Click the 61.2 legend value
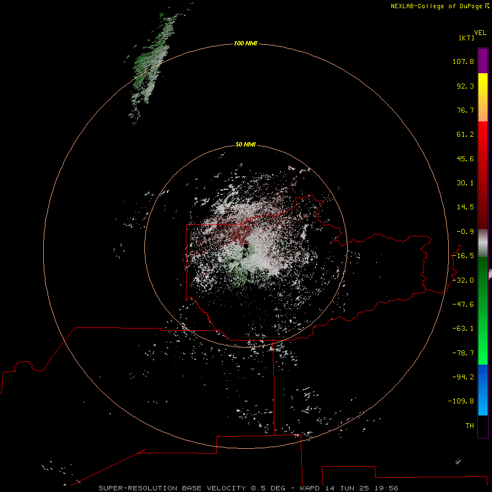Screen dimensions: 492x492 (465, 134)
